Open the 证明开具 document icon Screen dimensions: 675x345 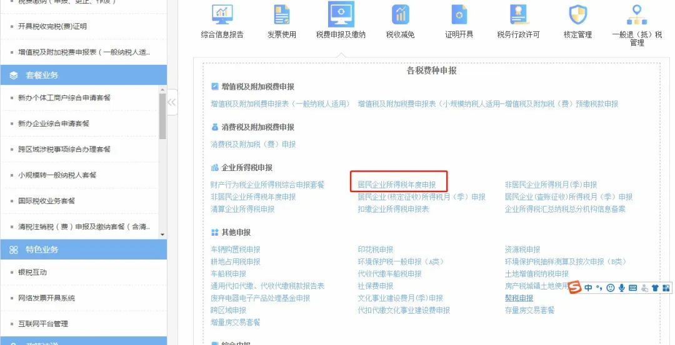[459, 14]
